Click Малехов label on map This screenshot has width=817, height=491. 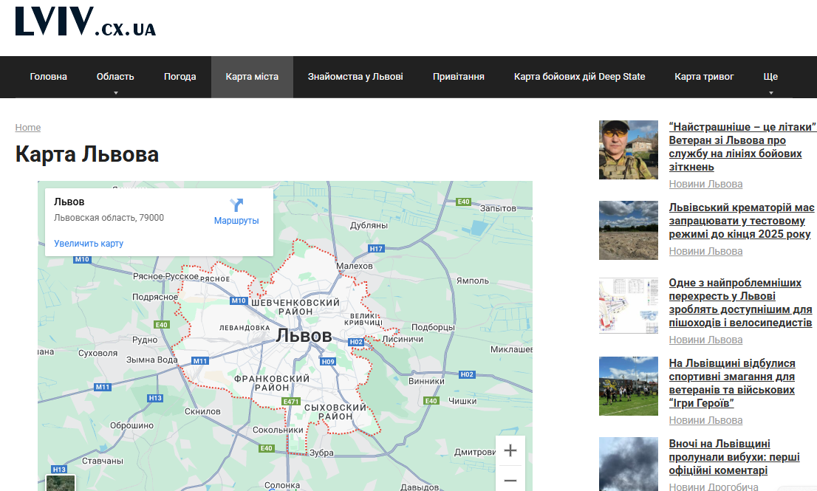(355, 266)
